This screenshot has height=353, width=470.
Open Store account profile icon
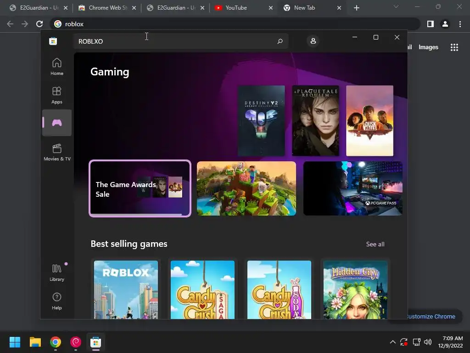[313, 41]
